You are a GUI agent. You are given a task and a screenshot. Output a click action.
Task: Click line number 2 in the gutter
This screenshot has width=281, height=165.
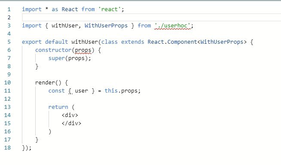[x=9, y=18]
